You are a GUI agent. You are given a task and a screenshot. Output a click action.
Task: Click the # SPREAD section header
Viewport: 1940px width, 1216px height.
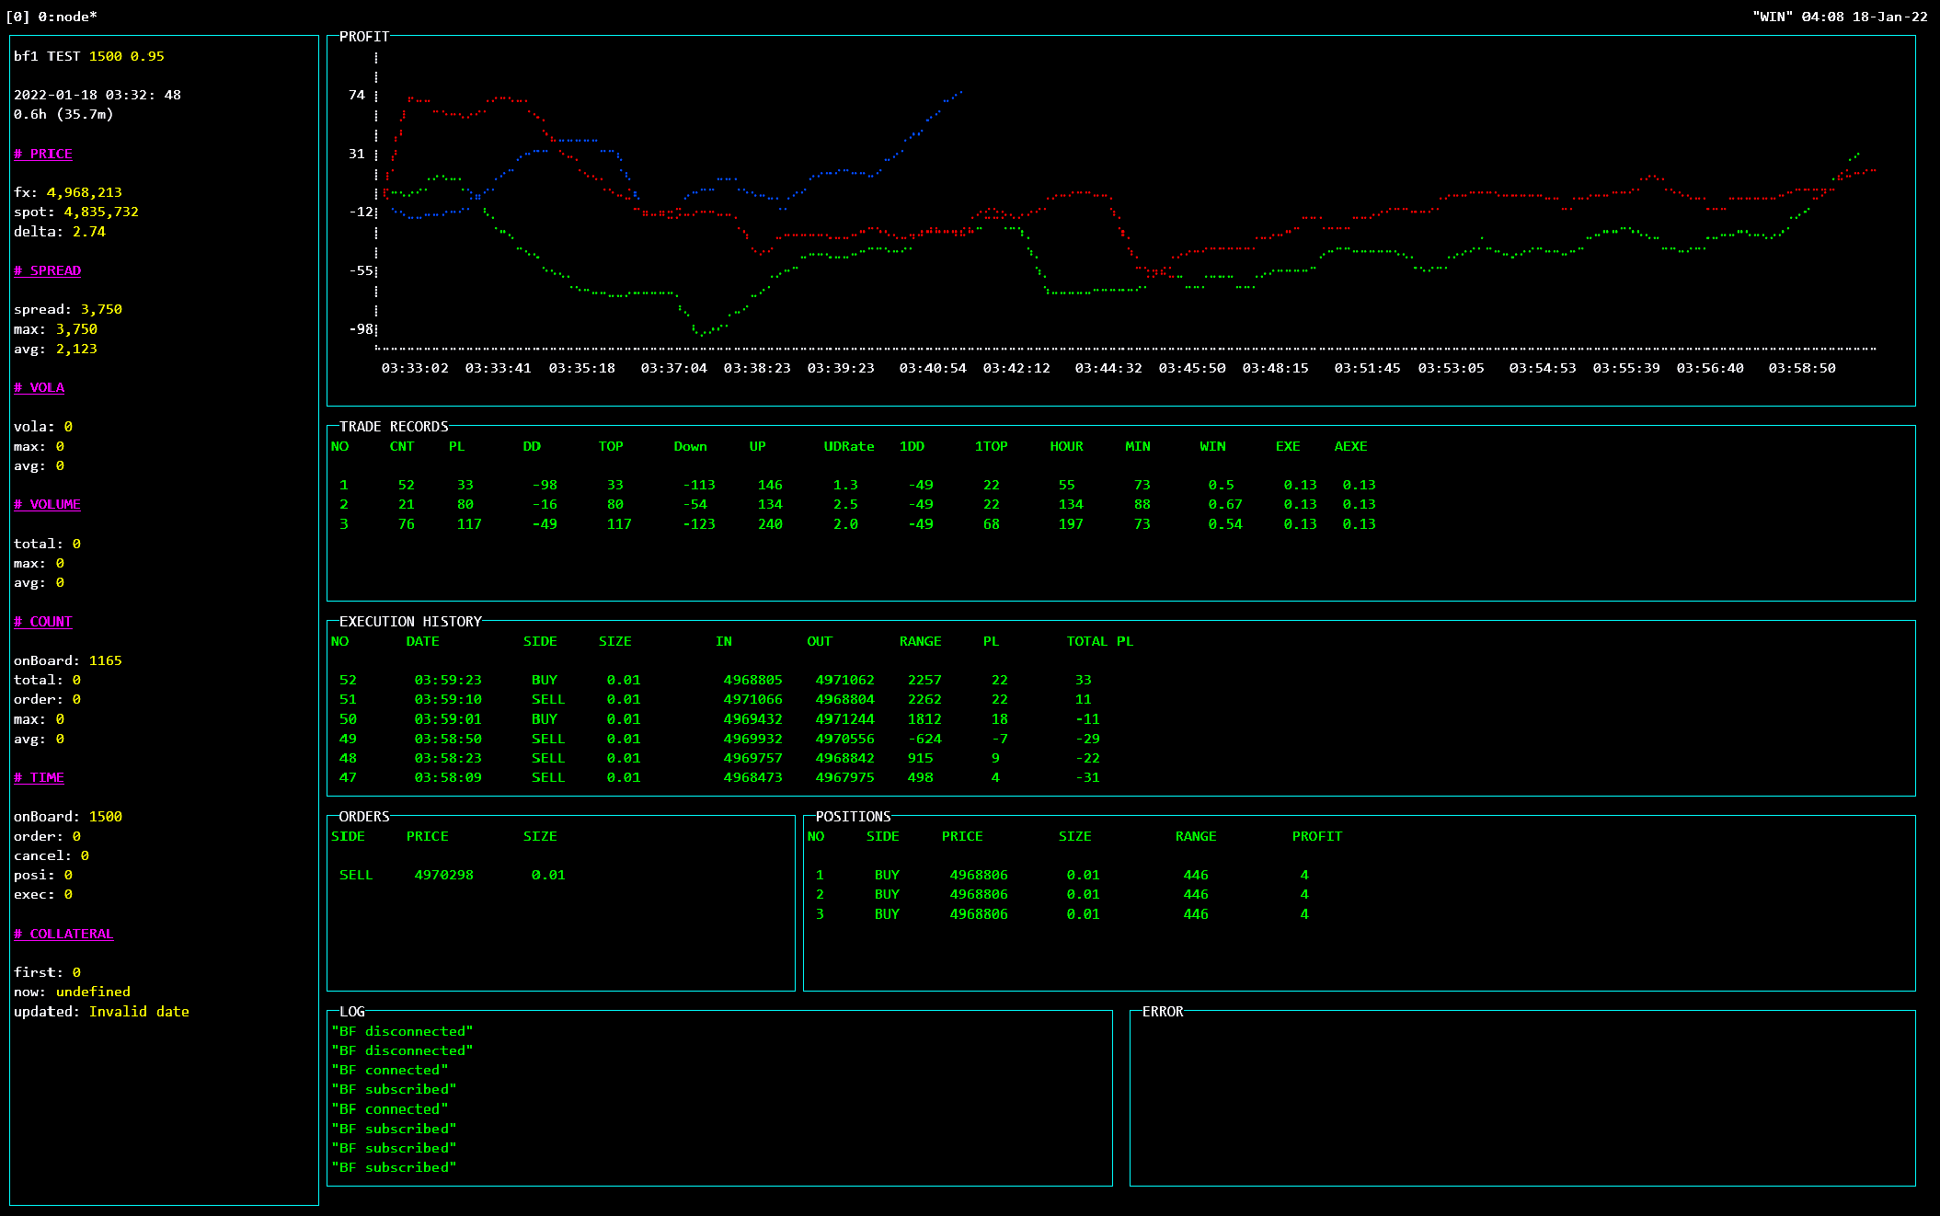48,270
